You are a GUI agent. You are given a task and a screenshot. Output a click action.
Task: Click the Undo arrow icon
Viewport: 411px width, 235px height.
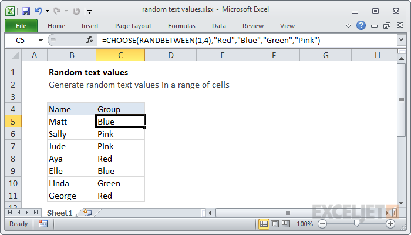tap(39, 11)
